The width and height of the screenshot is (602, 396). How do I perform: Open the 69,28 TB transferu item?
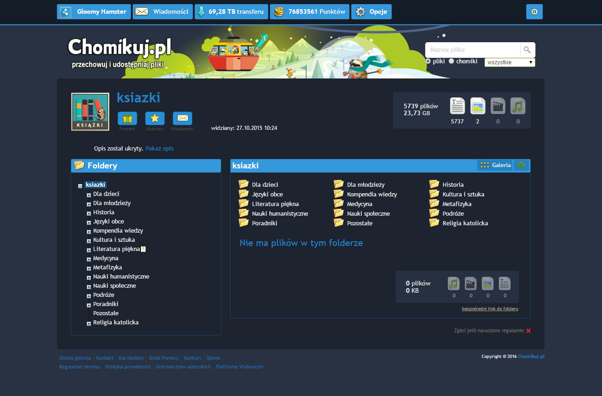coord(231,12)
